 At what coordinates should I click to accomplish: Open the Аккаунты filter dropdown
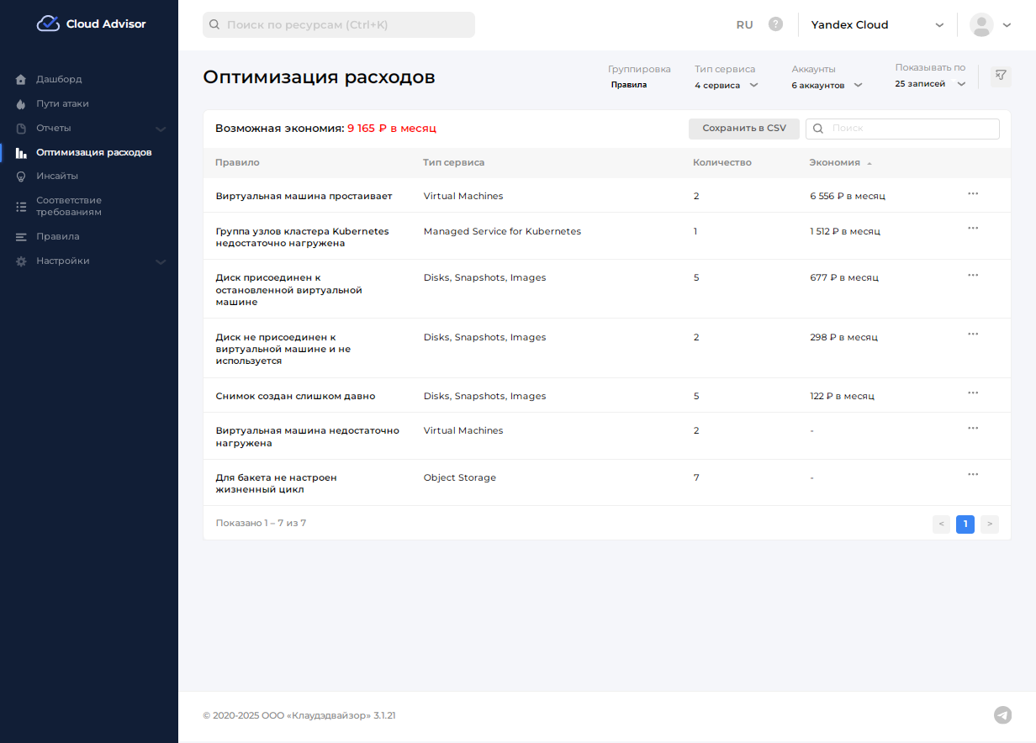click(827, 85)
